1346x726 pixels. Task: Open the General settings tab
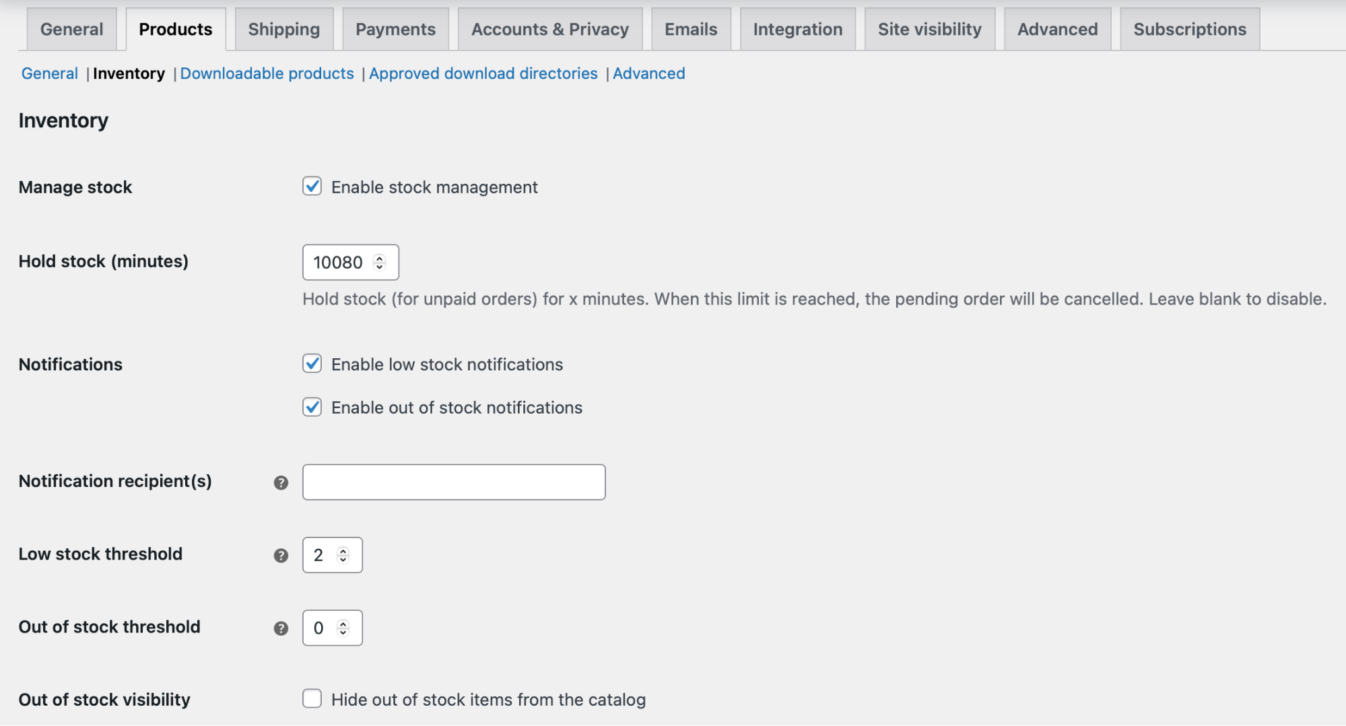[72, 29]
